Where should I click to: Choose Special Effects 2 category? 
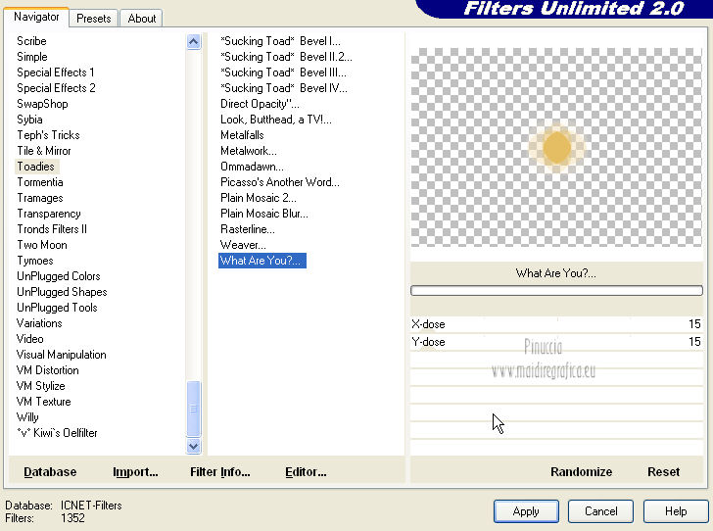click(x=56, y=88)
